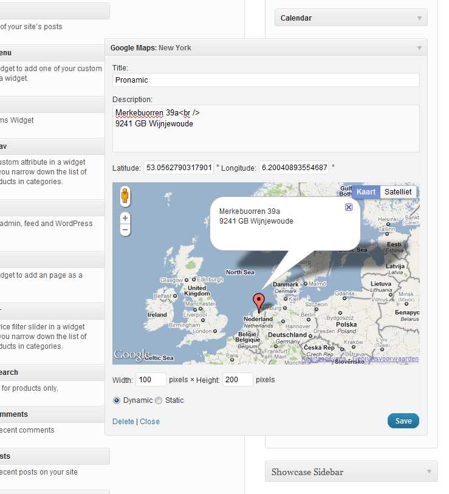Click 'recent posts on your site' text

[x=39, y=472]
